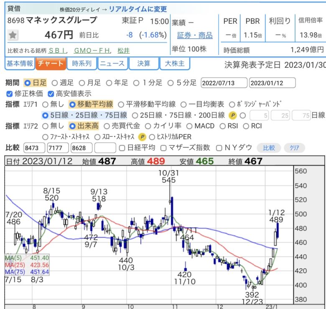Select the 1分足 period option

(136, 83)
